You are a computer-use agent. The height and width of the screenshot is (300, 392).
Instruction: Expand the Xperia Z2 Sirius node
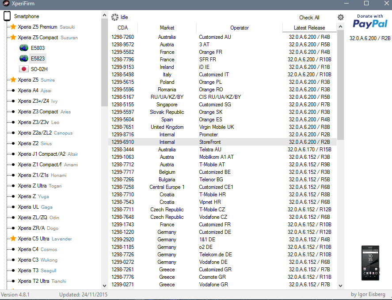tap(13, 143)
